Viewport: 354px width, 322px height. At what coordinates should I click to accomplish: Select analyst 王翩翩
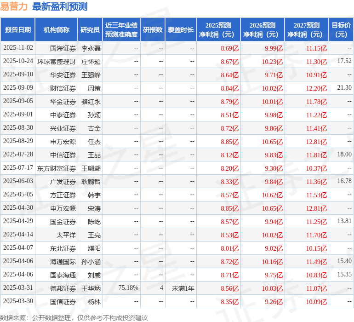[91, 168]
